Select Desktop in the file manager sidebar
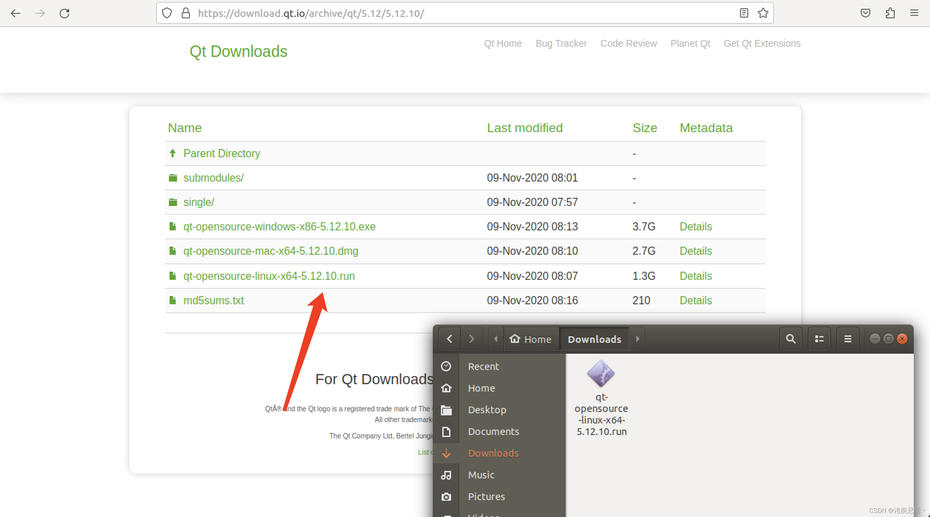This screenshot has width=930, height=517. pyautogui.click(x=487, y=410)
